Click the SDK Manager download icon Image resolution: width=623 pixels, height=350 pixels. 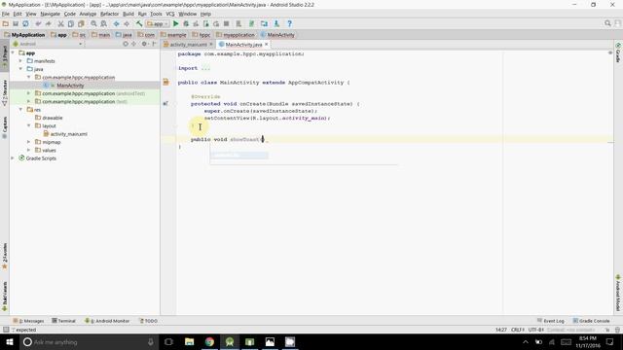[276, 23]
